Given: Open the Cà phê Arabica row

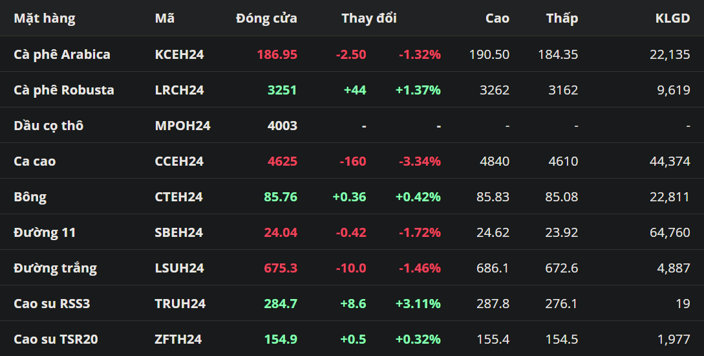Looking at the screenshot, I should coord(62,54).
